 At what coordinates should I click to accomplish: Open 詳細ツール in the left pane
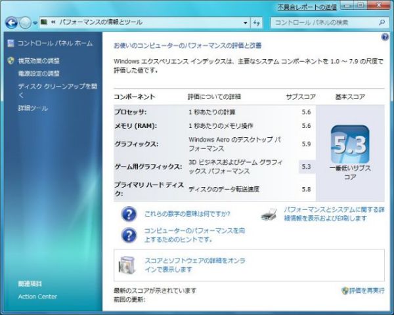click(33, 108)
